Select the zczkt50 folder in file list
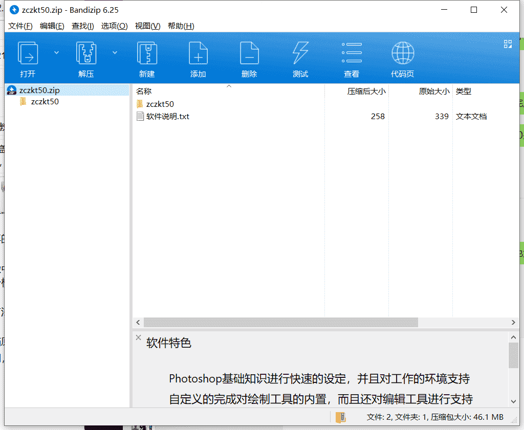Screen dimensions: 524x430 [160, 104]
